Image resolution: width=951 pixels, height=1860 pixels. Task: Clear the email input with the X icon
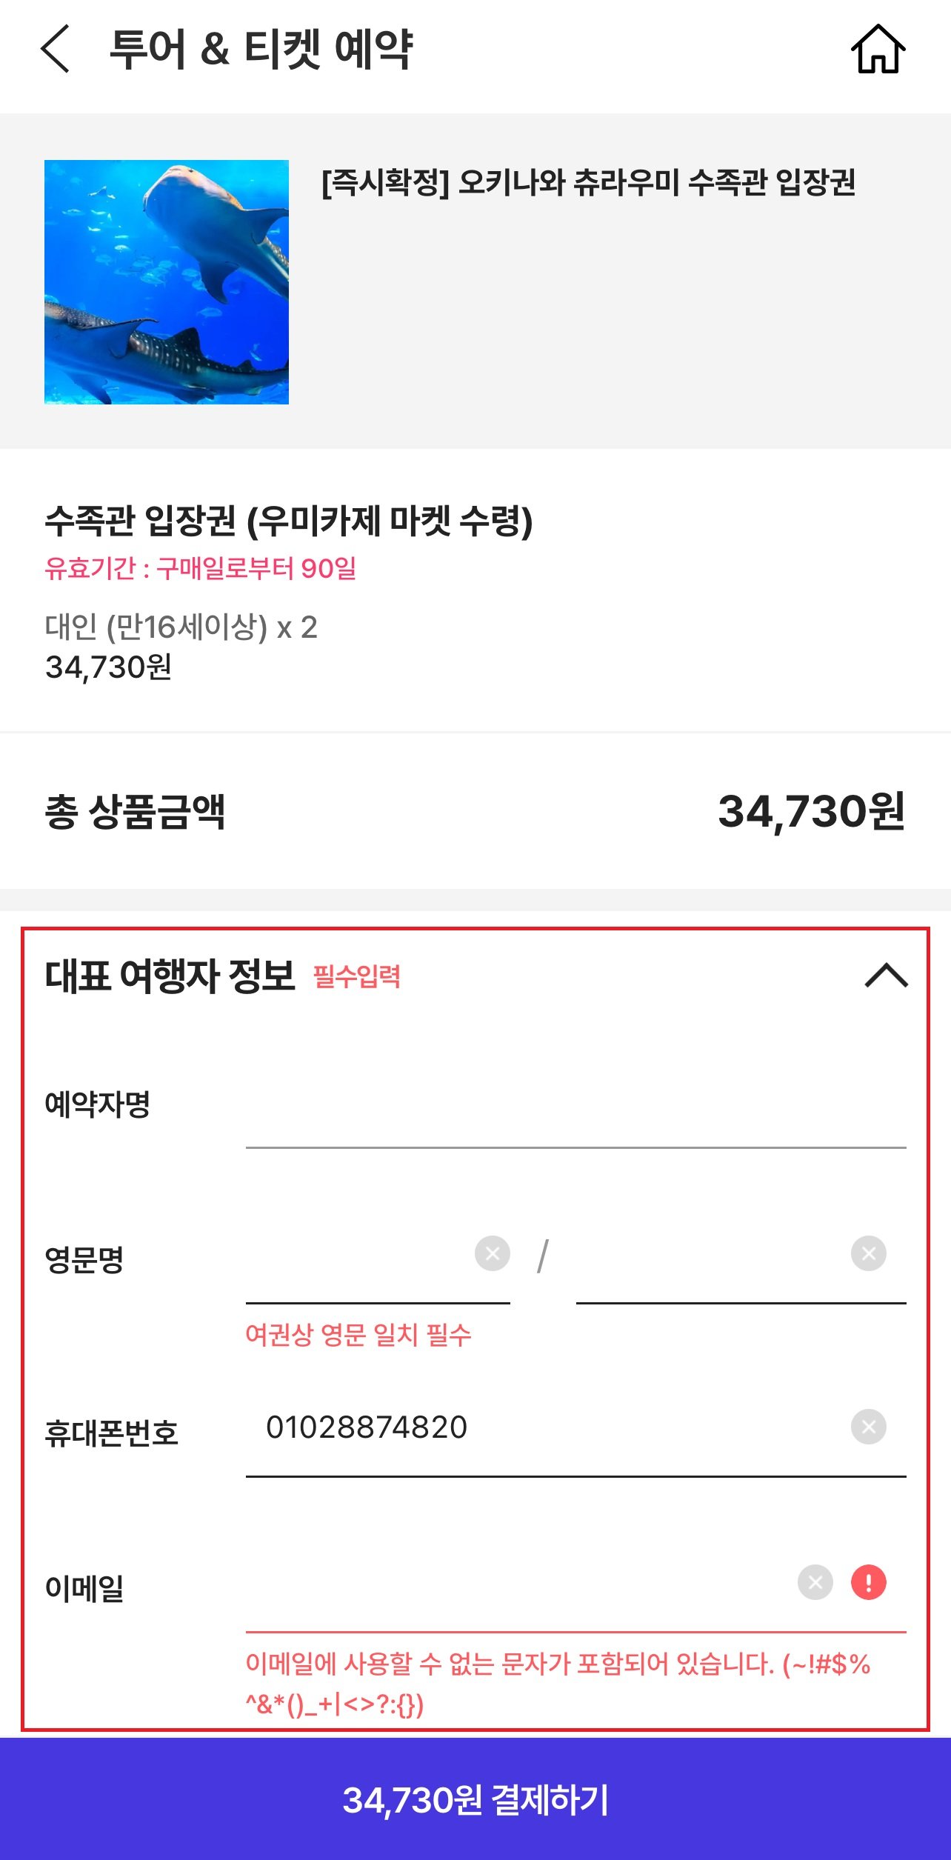click(815, 1582)
